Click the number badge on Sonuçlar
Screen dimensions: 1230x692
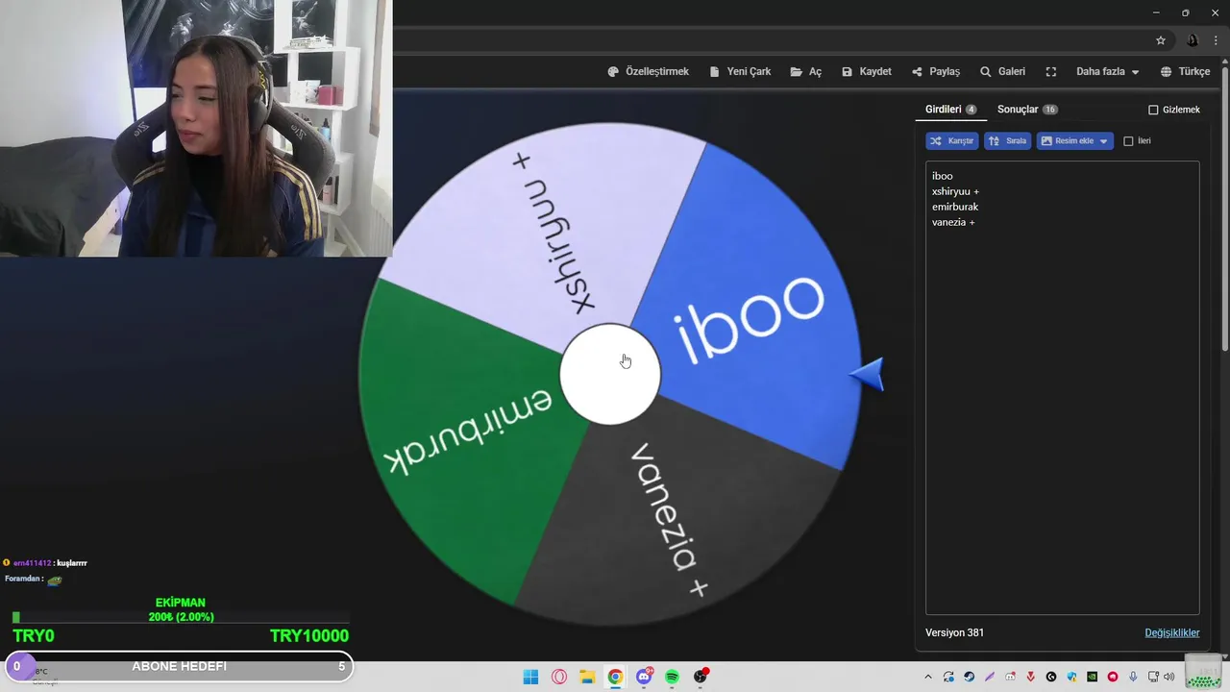point(1049,110)
